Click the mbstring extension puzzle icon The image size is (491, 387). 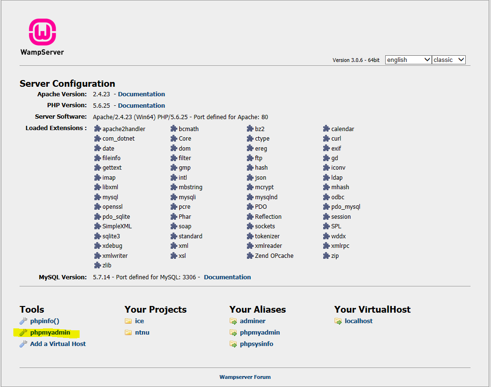(174, 187)
